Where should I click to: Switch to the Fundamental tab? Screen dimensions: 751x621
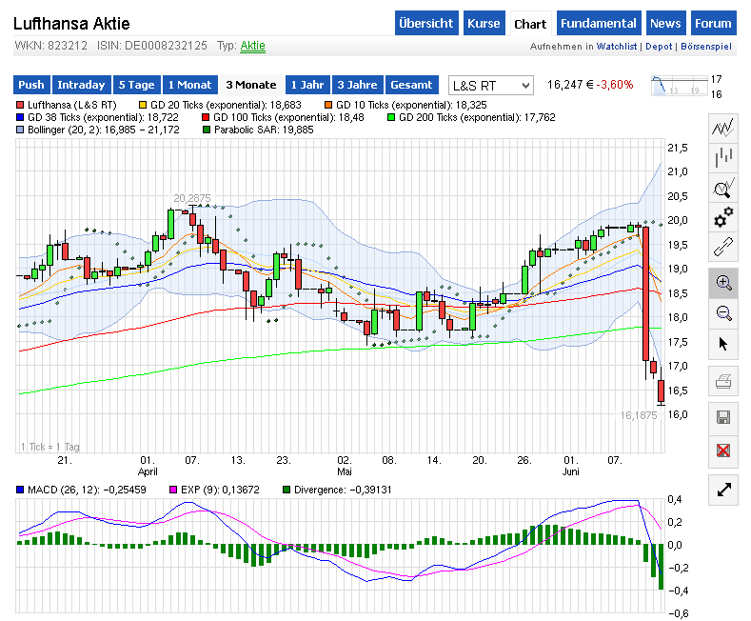click(599, 24)
